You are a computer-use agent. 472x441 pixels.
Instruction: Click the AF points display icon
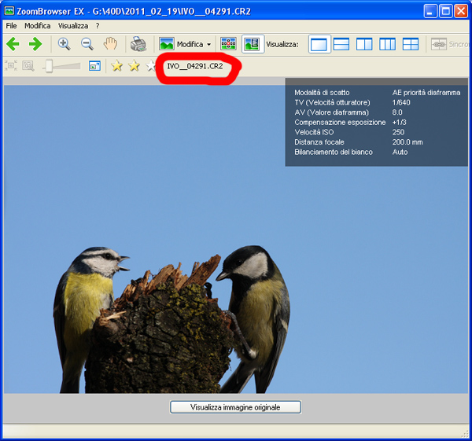click(x=228, y=44)
